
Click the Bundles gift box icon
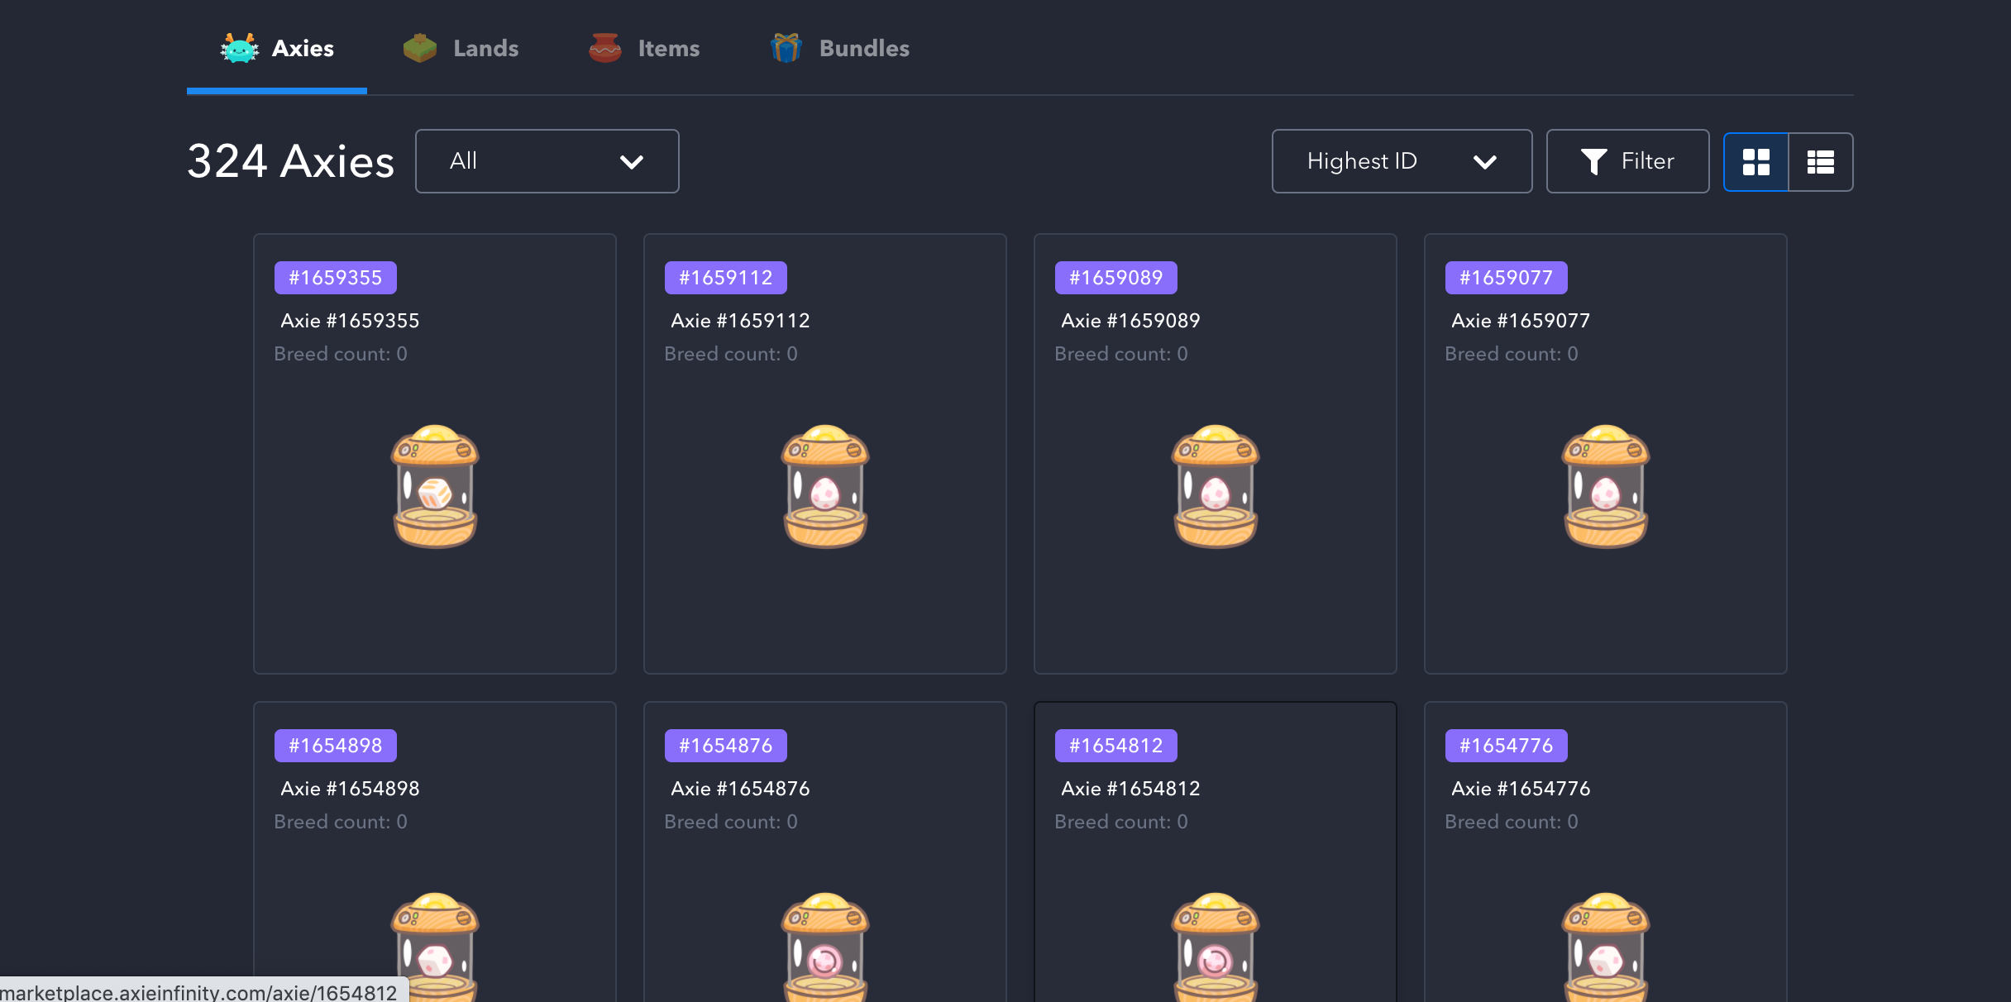[786, 48]
